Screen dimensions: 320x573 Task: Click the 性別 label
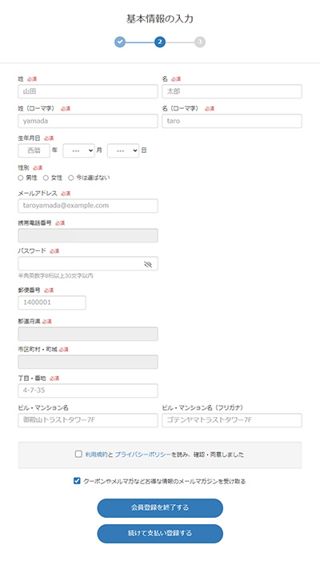pyautogui.click(x=23, y=168)
